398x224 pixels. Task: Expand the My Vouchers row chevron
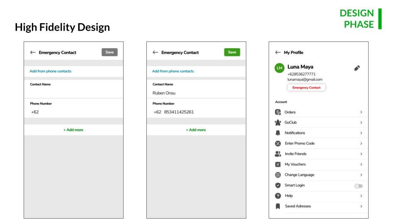click(x=361, y=164)
